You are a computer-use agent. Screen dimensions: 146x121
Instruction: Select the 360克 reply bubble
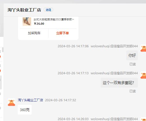click(25, 110)
